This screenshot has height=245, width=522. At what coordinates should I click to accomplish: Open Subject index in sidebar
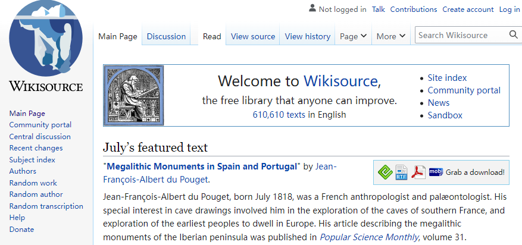(32, 159)
